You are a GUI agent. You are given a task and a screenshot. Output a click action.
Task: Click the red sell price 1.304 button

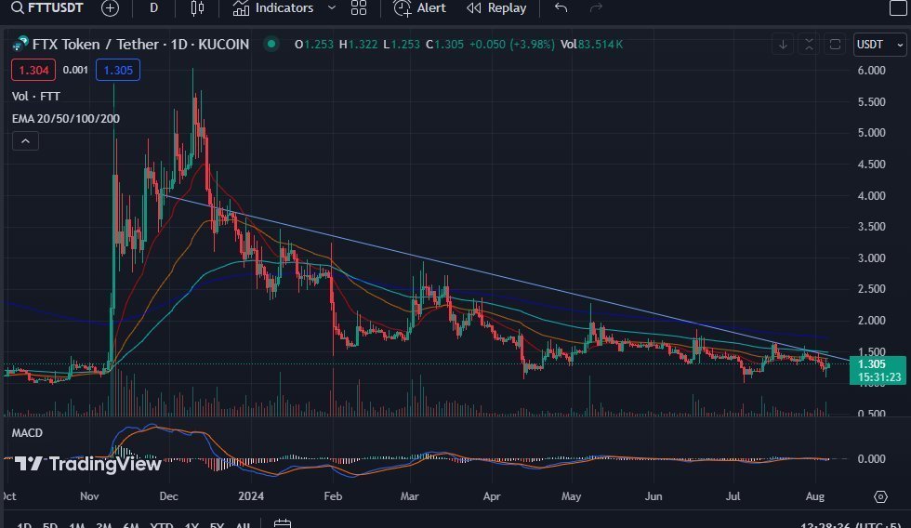pos(33,71)
